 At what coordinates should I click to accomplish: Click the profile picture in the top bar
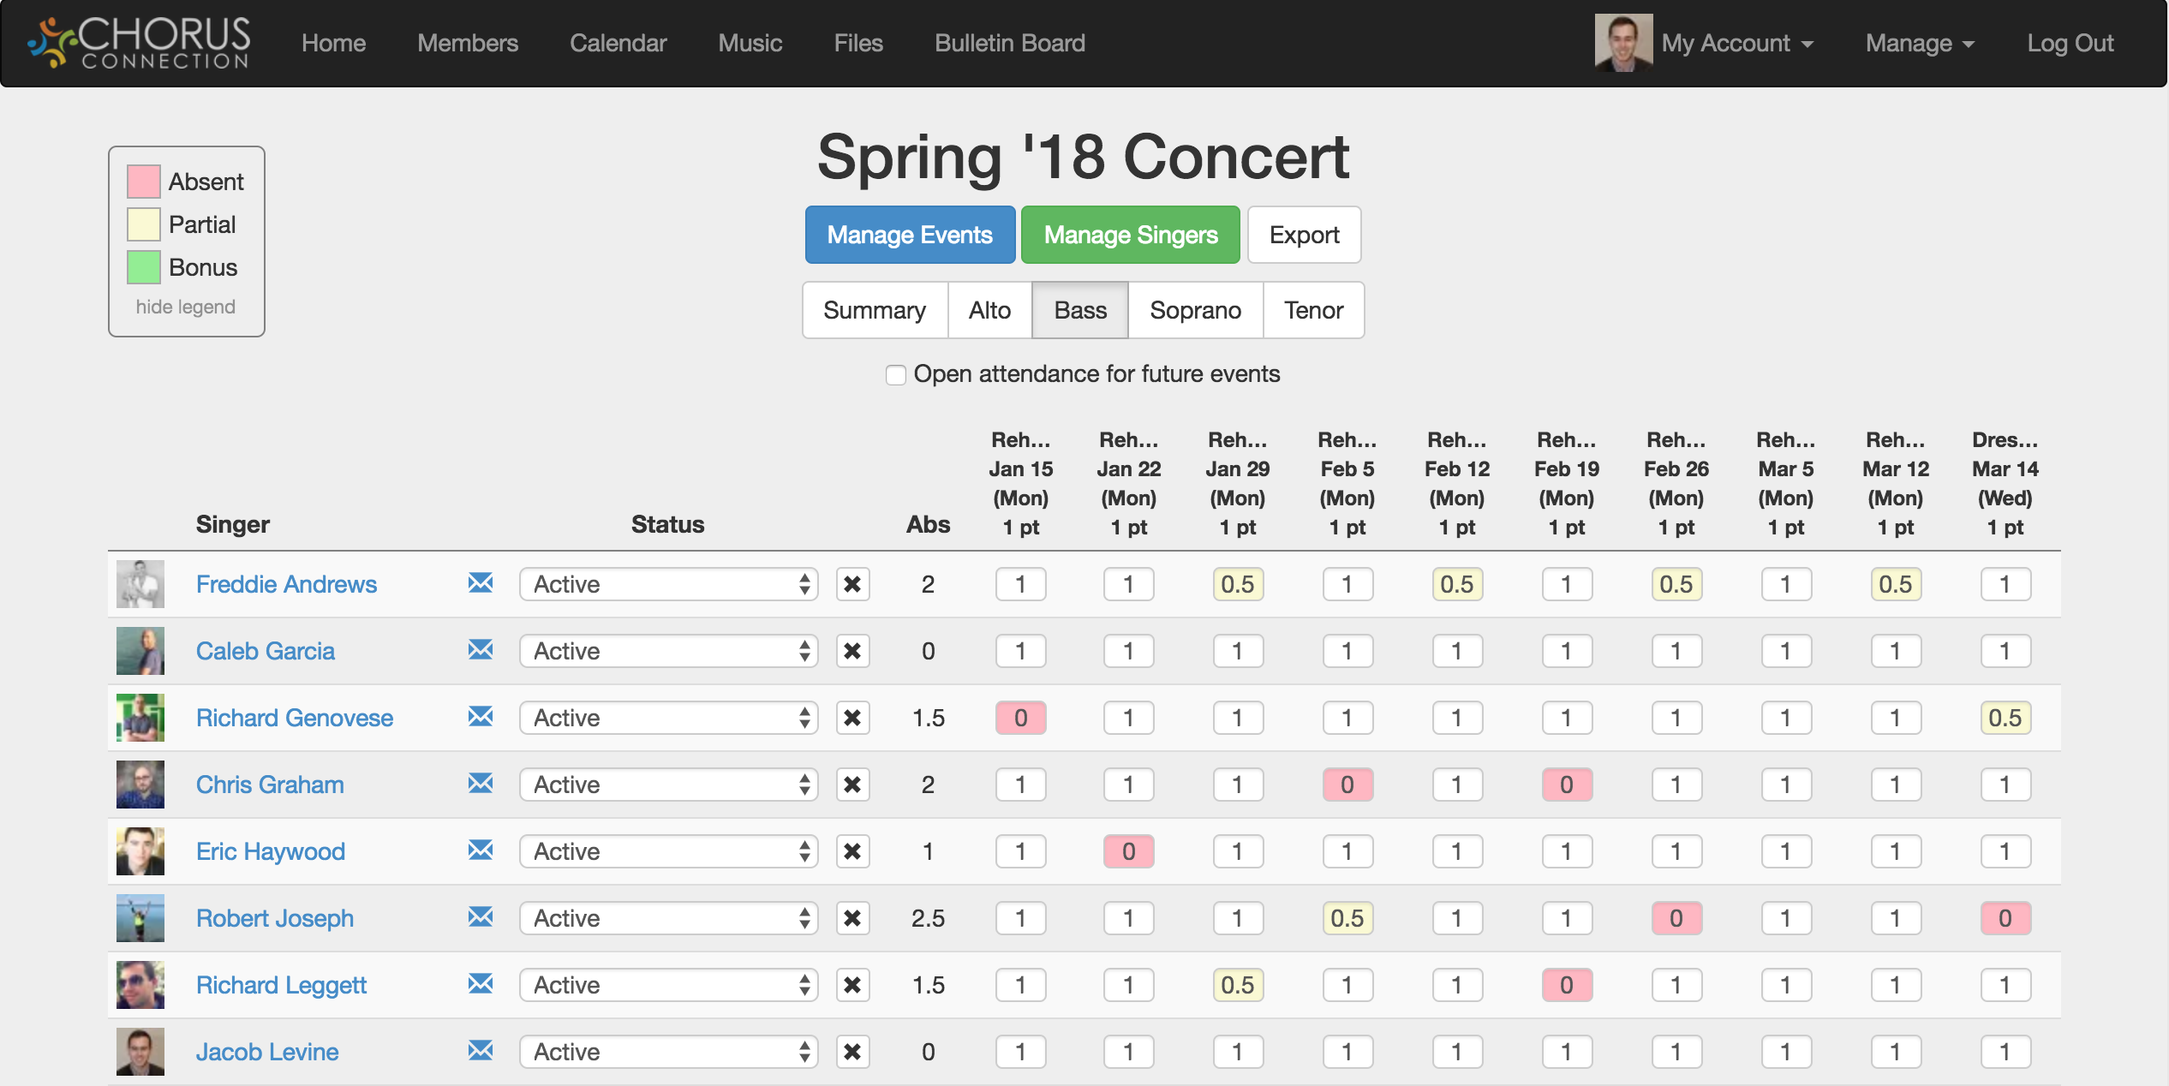coord(1623,42)
